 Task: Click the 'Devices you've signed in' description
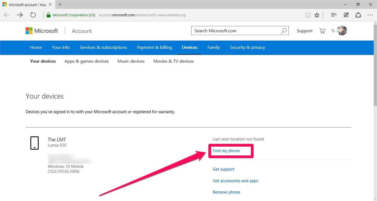(x=100, y=112)
